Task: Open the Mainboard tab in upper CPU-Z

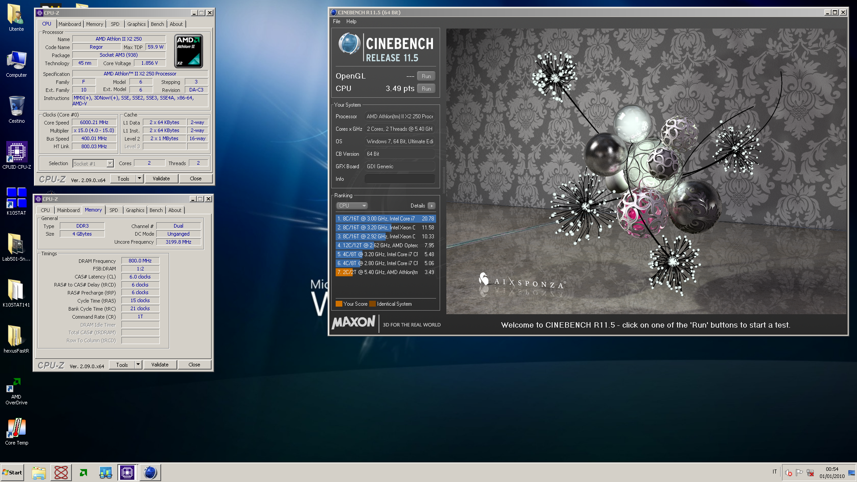Action: click(x=70, y=24)
